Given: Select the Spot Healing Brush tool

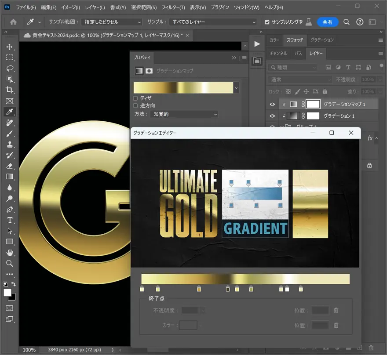Looking at the screenshot, I should point(10,123).
